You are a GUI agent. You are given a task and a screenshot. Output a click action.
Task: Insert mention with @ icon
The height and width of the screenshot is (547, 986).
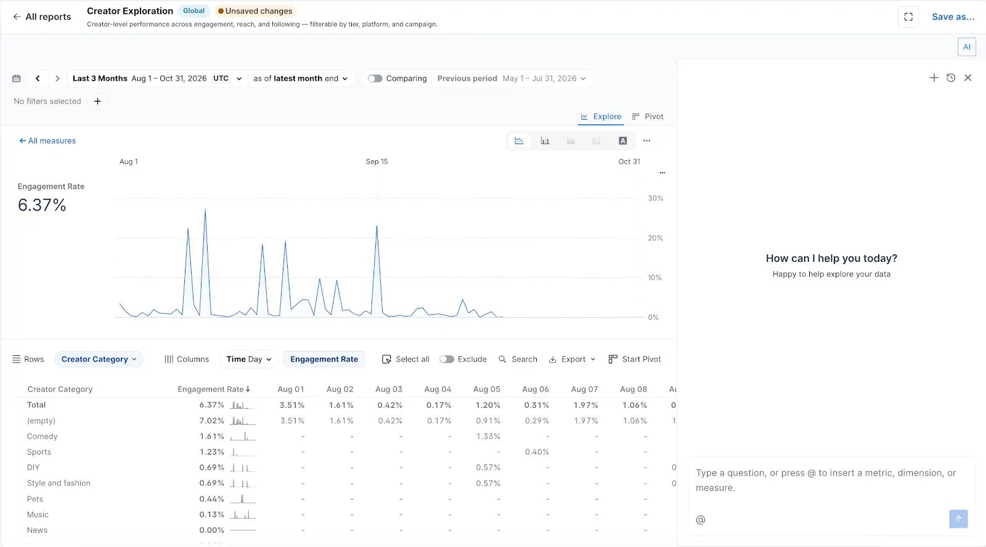pos(701,520)
